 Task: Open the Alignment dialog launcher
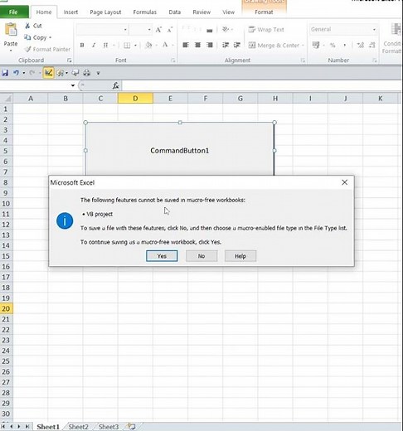click(x=303, y=61)
